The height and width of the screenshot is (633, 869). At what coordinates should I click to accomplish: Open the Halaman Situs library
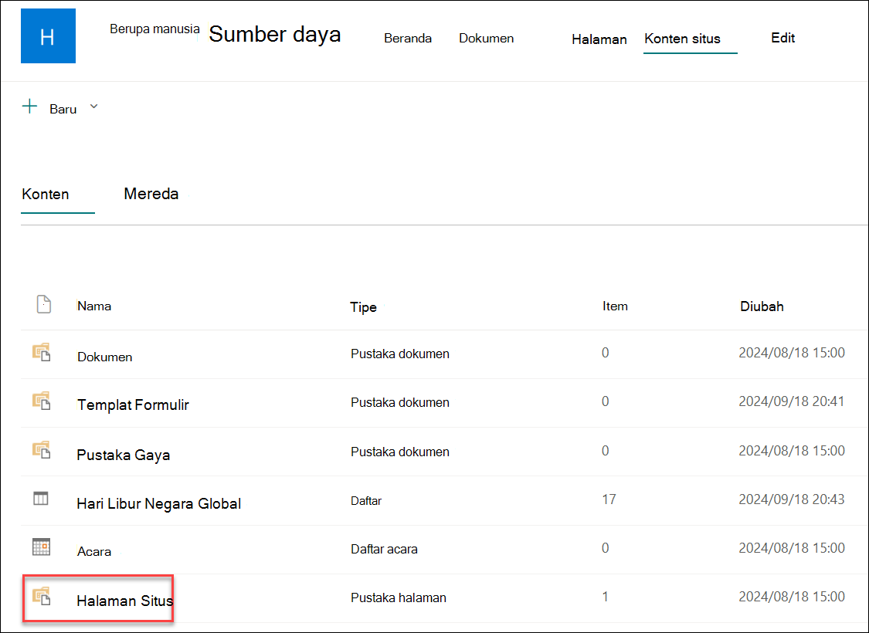pyautogui.click(x=124, y=601)
